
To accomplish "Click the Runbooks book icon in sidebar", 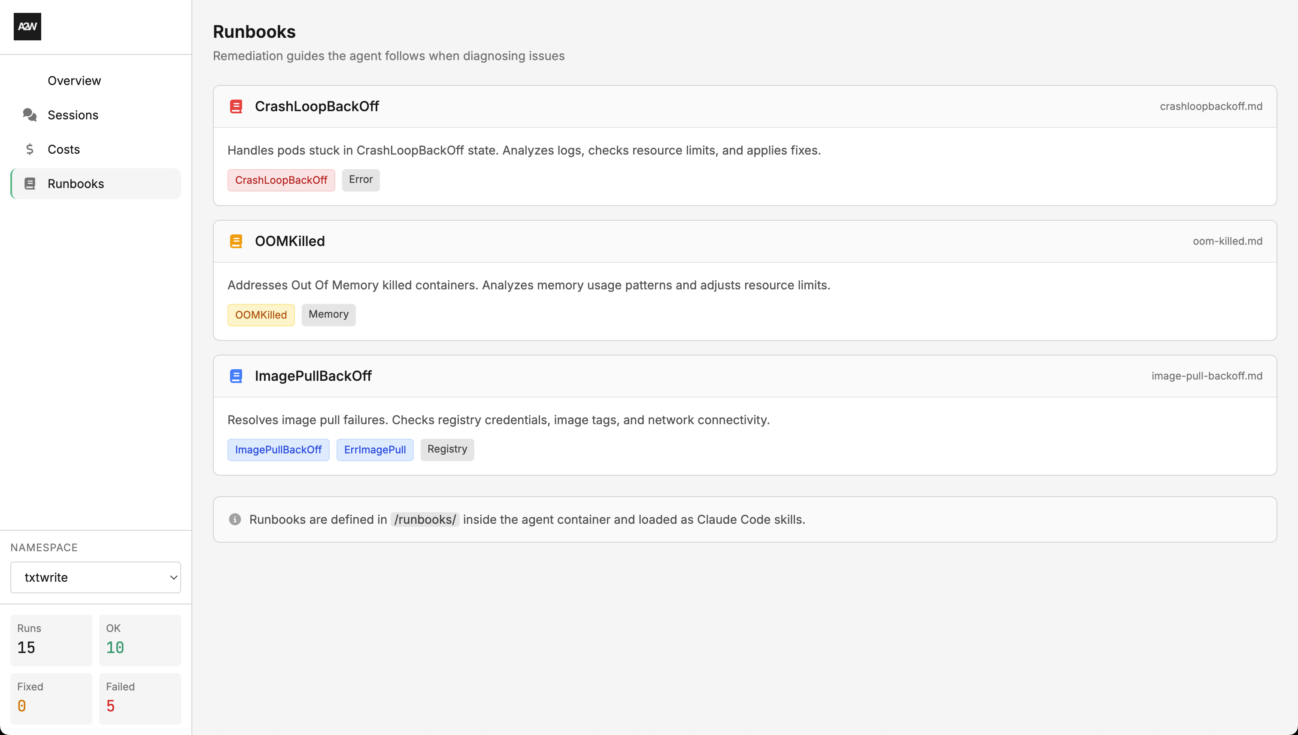I will (30, 184).
